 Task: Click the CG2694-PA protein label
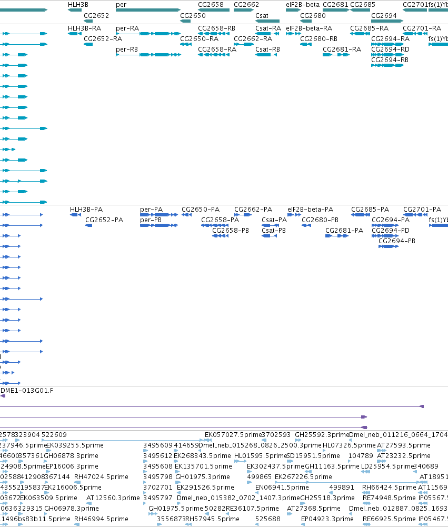point(391,220)
